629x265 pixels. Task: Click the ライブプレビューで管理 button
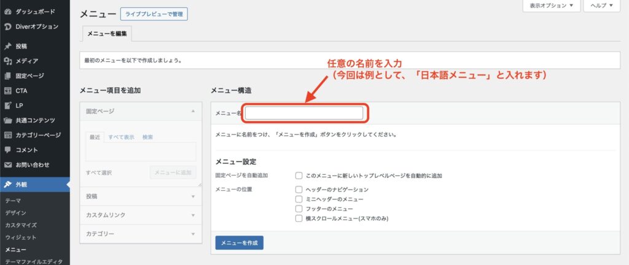154,13
